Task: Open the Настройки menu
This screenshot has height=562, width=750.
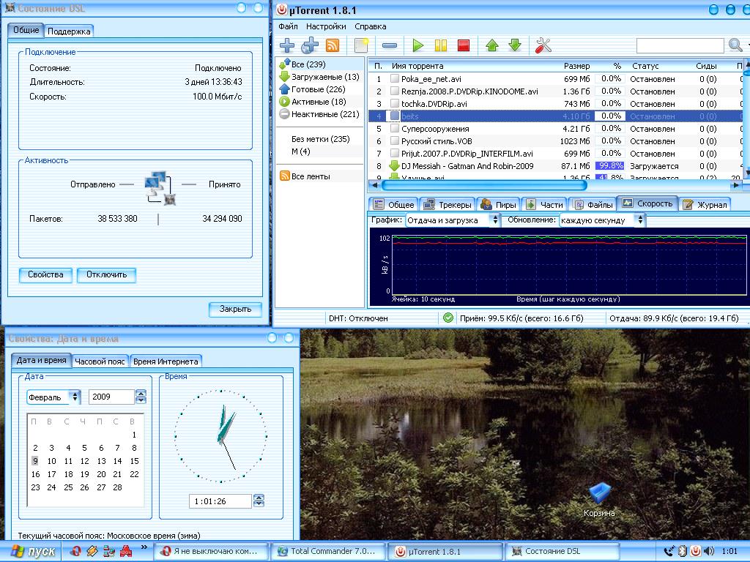Action: (x=326, y=26)
